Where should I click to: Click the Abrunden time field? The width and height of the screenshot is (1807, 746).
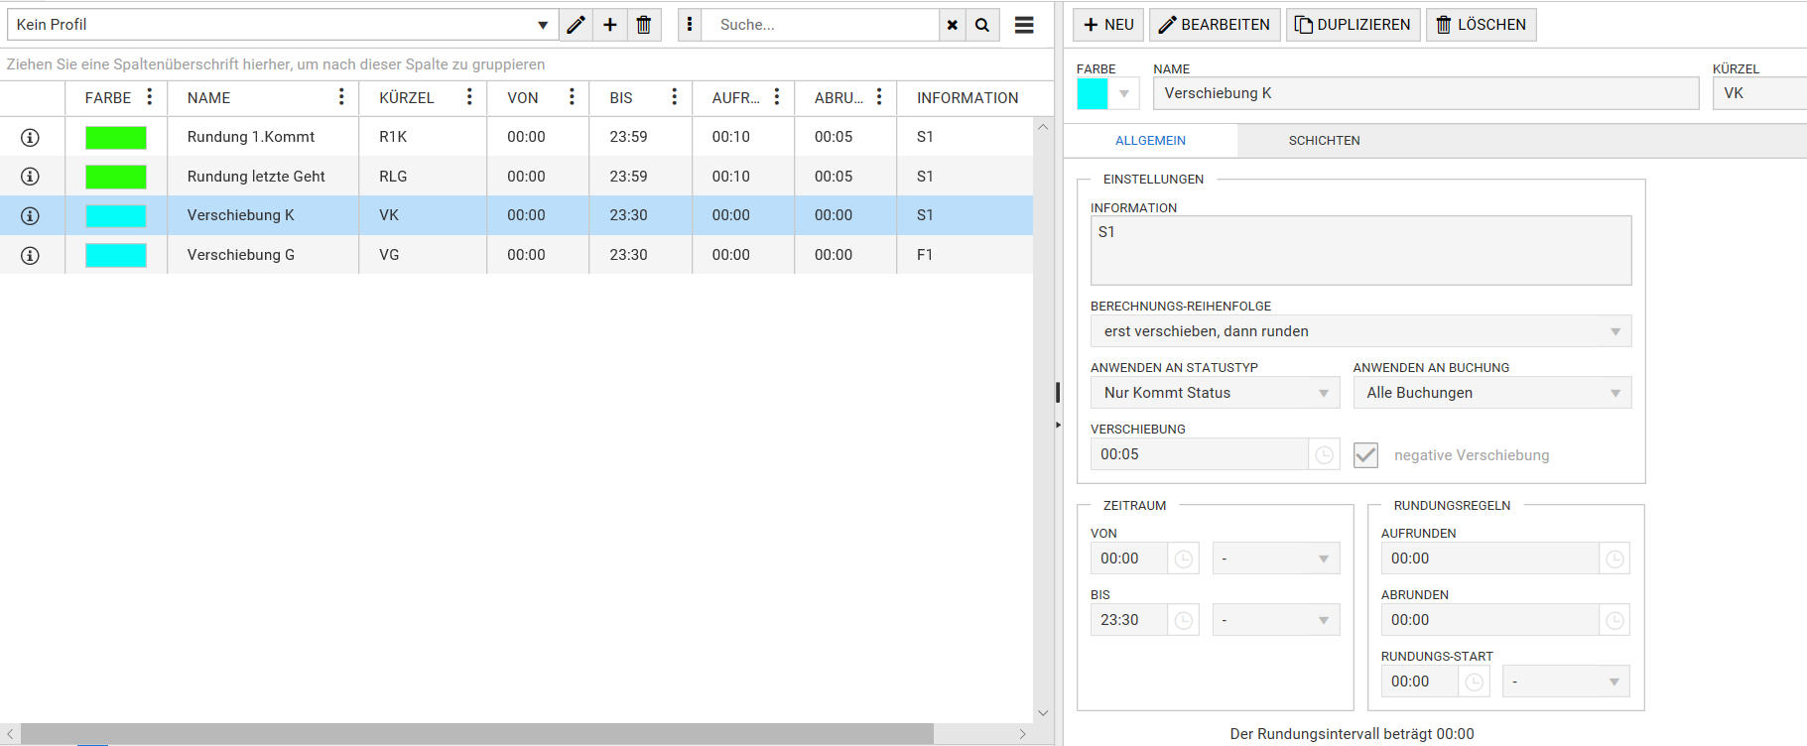(x=1490, y=620)
